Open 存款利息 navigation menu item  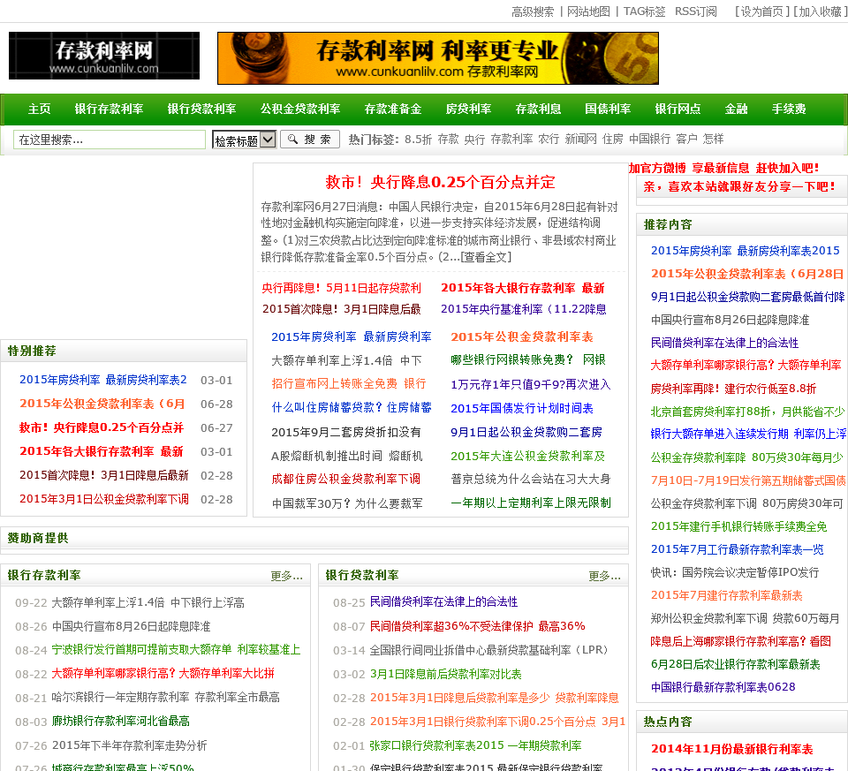click(x=538, y=109)
